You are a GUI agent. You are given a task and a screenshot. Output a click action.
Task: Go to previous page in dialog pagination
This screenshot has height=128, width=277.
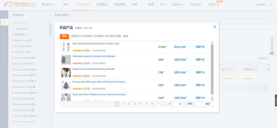pyautogui.click(x=117, y=104)
